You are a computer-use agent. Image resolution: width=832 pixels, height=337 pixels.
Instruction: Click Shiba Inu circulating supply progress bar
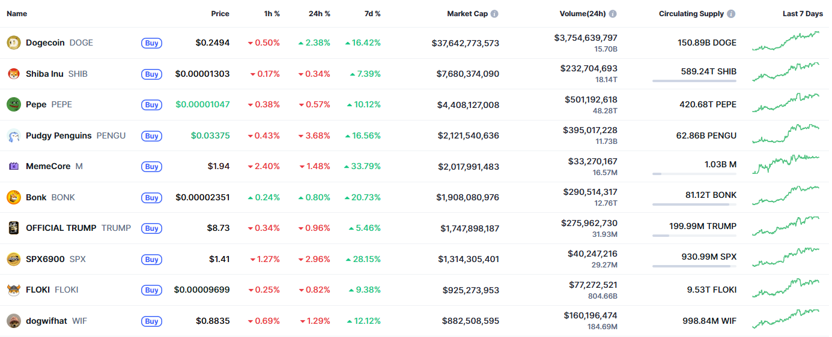pyautogui.click(x=694, y=81)
